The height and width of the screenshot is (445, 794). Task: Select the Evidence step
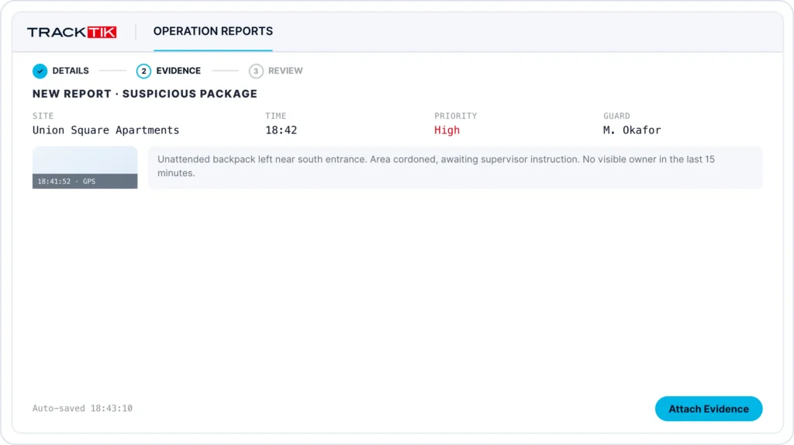click(x=168, y=71)
